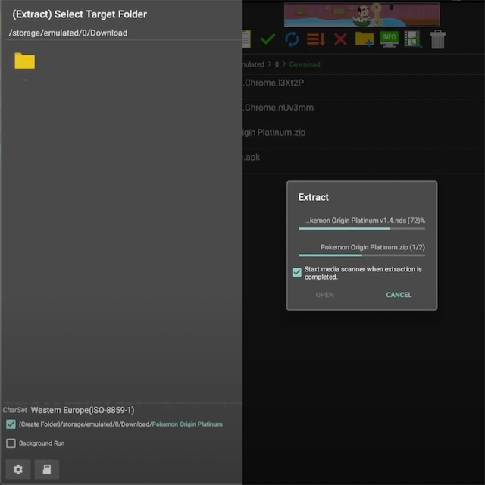Screen dimensions: 485x485
Task: Click the Pokemon Origin Platinum folder name
Action: point(187,424)
